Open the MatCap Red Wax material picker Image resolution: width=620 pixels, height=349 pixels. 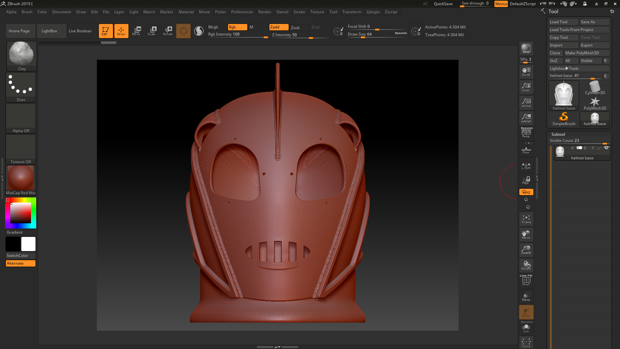21,180
